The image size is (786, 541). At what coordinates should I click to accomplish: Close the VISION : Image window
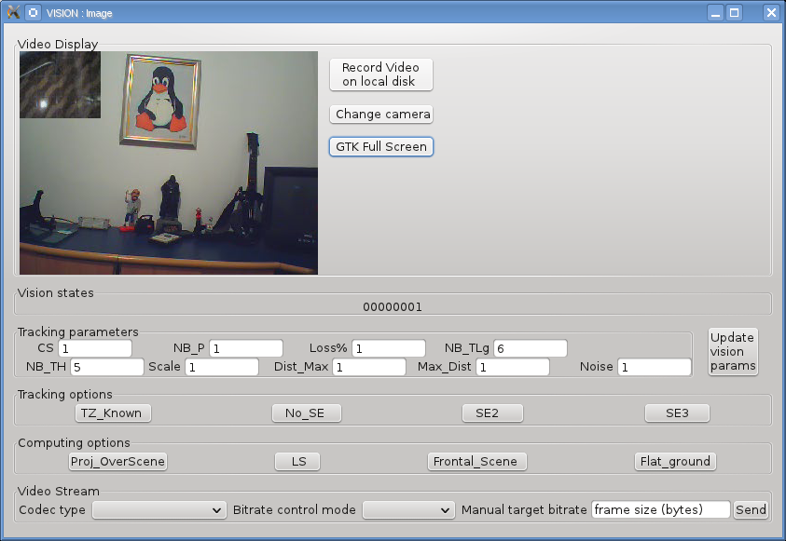771,12
